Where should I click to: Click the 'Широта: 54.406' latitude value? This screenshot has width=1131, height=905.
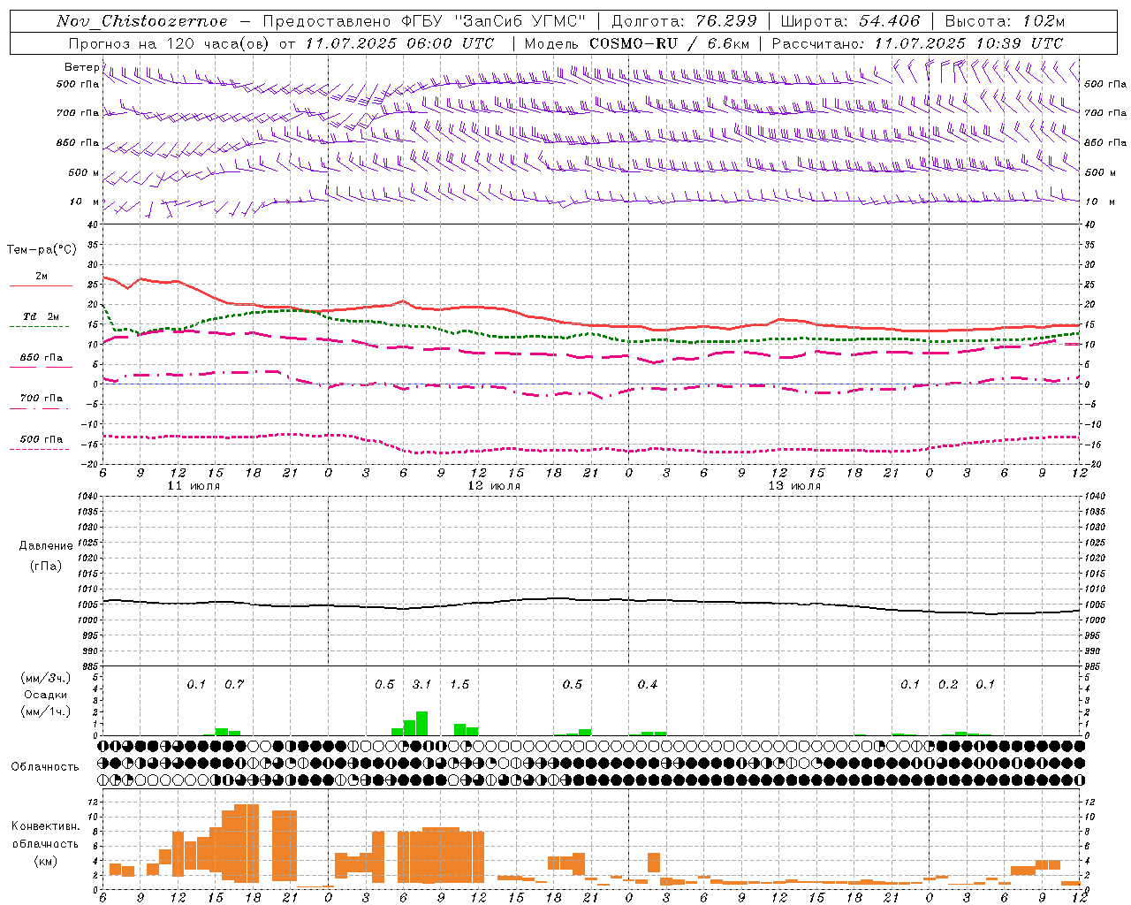pyautogui.click(x=850, y=21)
